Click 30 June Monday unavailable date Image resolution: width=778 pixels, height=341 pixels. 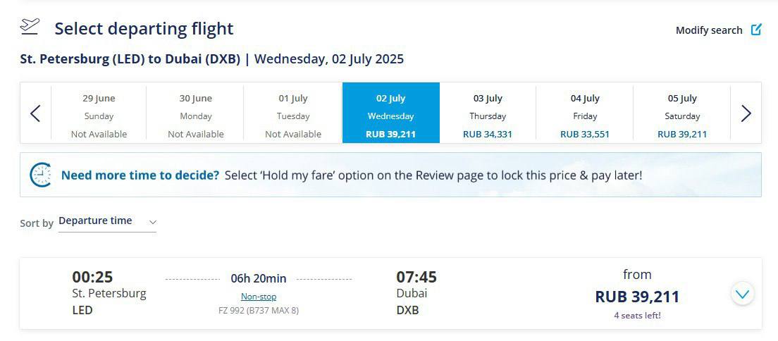pyautogui.click(x=195, y=113)
